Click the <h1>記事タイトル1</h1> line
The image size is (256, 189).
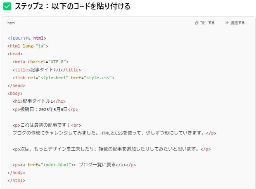click(39, 101)
